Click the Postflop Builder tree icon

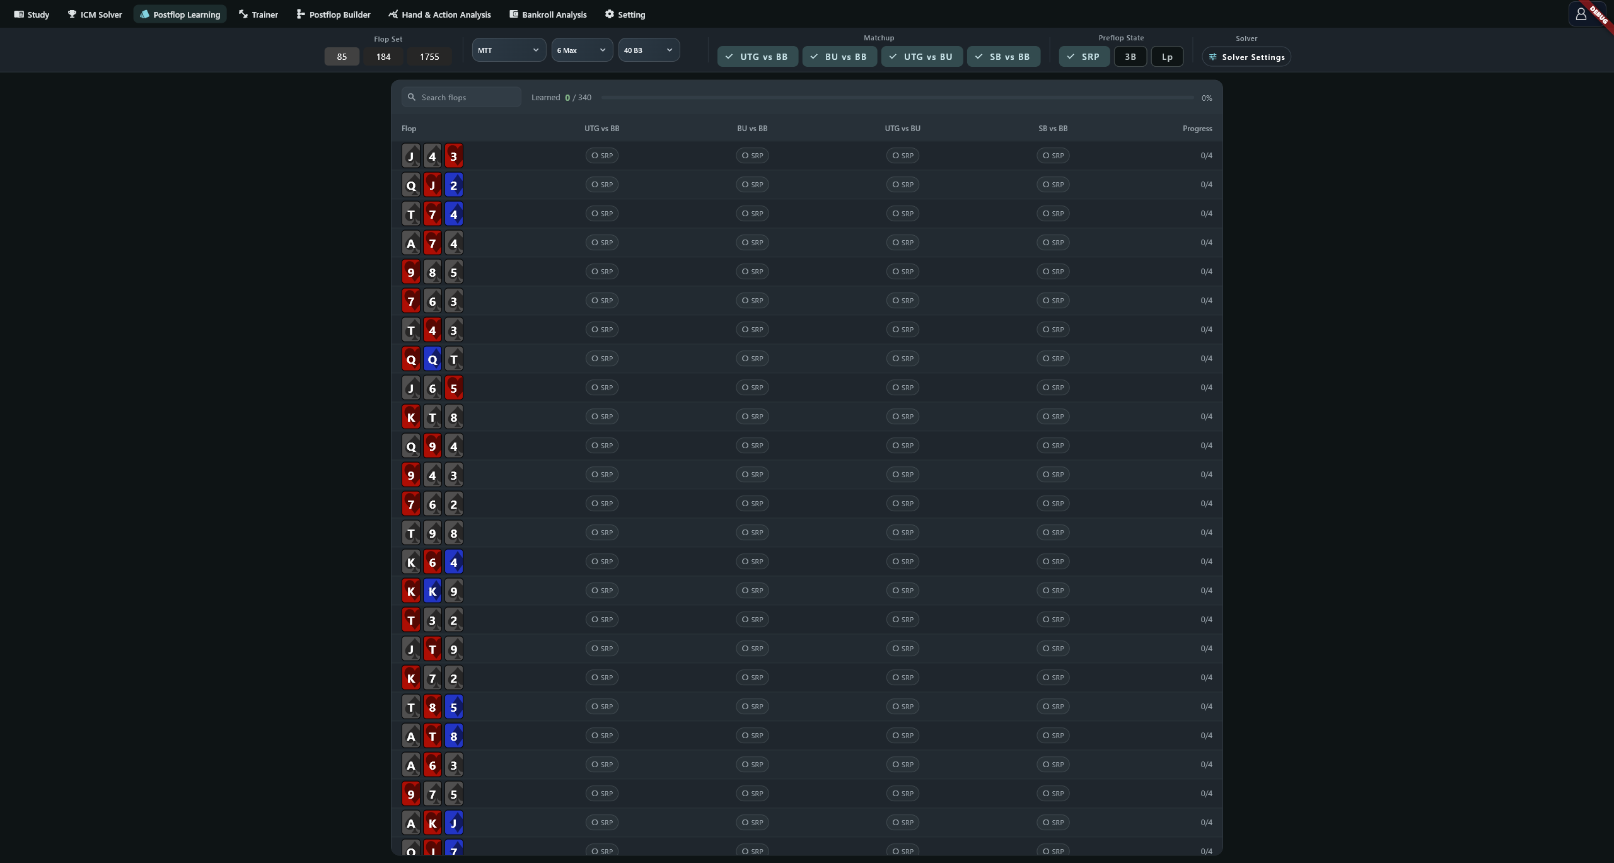301,14
